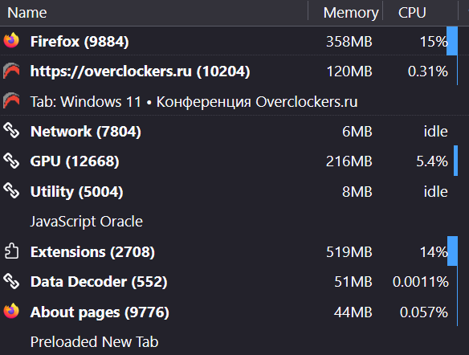469x355 pixels.
Task: Click the idle CPU status for Network
Action: (436, 132)
